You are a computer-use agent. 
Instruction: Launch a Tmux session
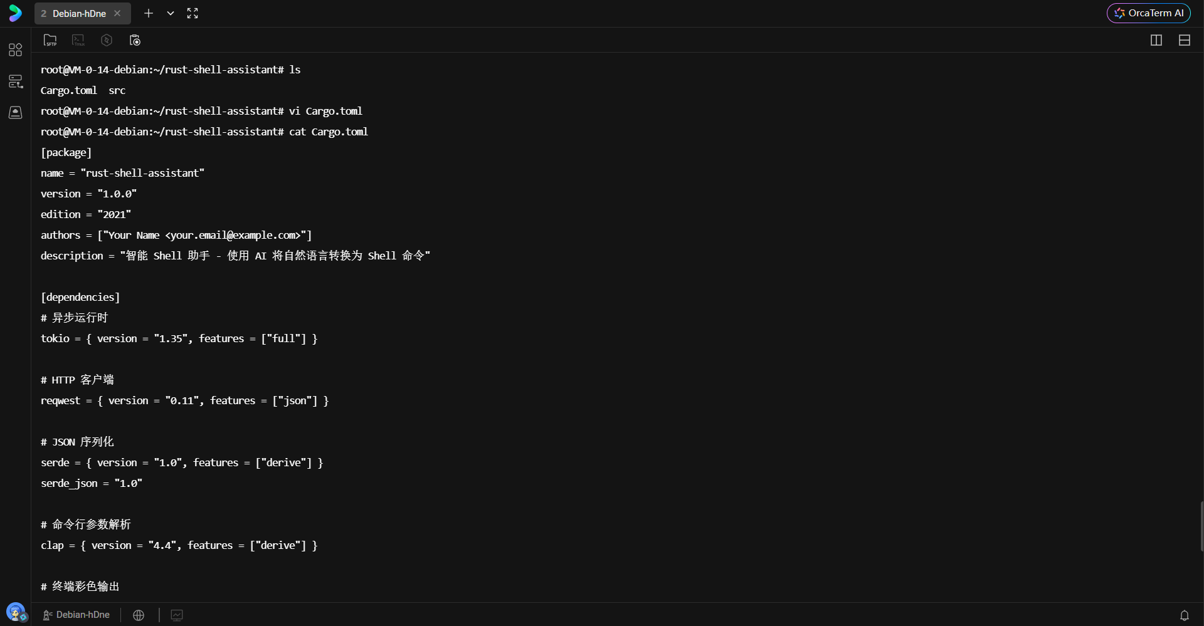[78, 40]
